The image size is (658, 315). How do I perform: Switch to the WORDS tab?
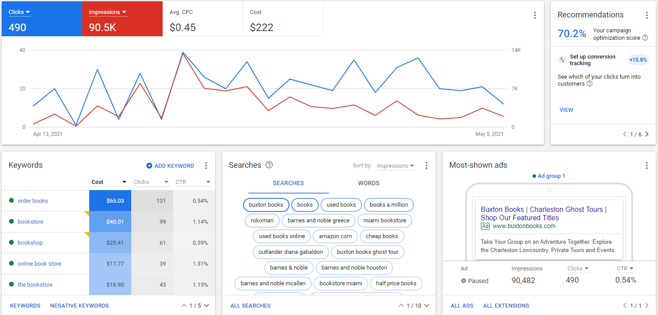[369, 183]
